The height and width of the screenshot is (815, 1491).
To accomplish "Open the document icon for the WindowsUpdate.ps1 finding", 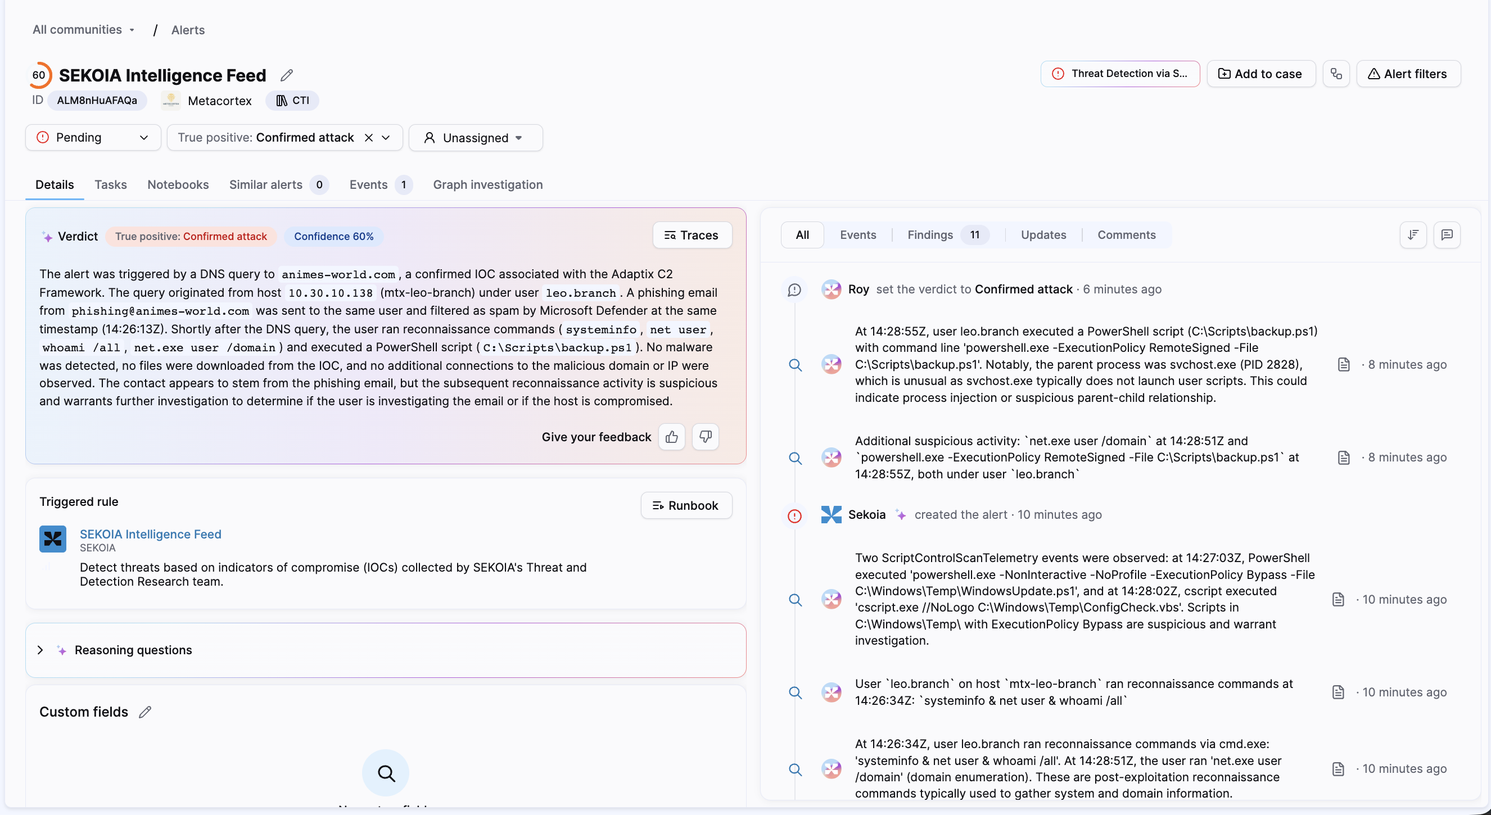I will (x=1338, y=600).
